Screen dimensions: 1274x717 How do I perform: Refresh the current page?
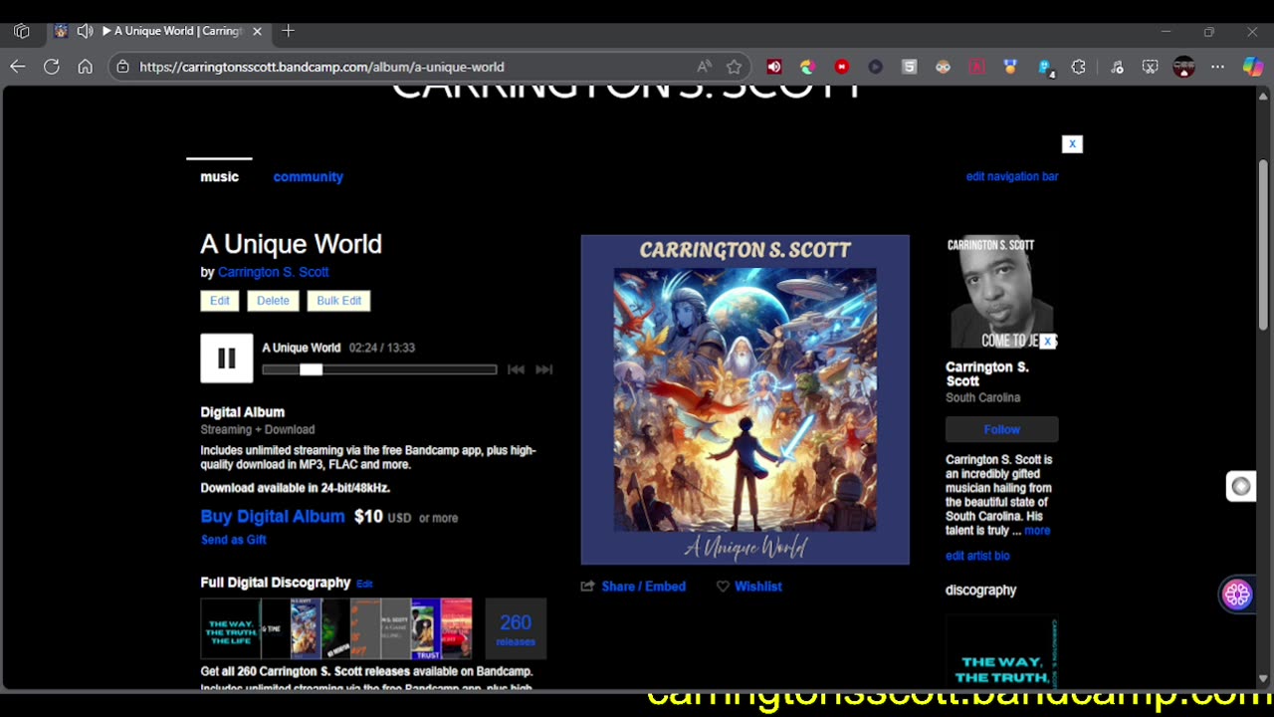click(52, 67)
